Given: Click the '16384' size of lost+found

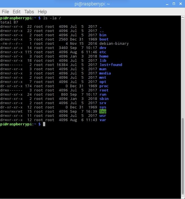Looking at the screenshot, I should 62,65.
